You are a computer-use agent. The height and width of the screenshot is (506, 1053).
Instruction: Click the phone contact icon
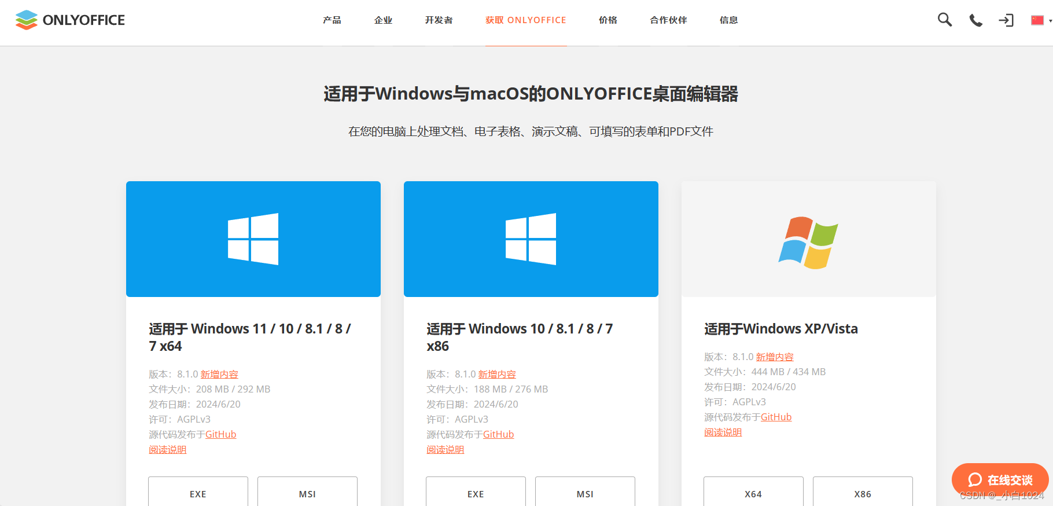(x=975, y=20)
